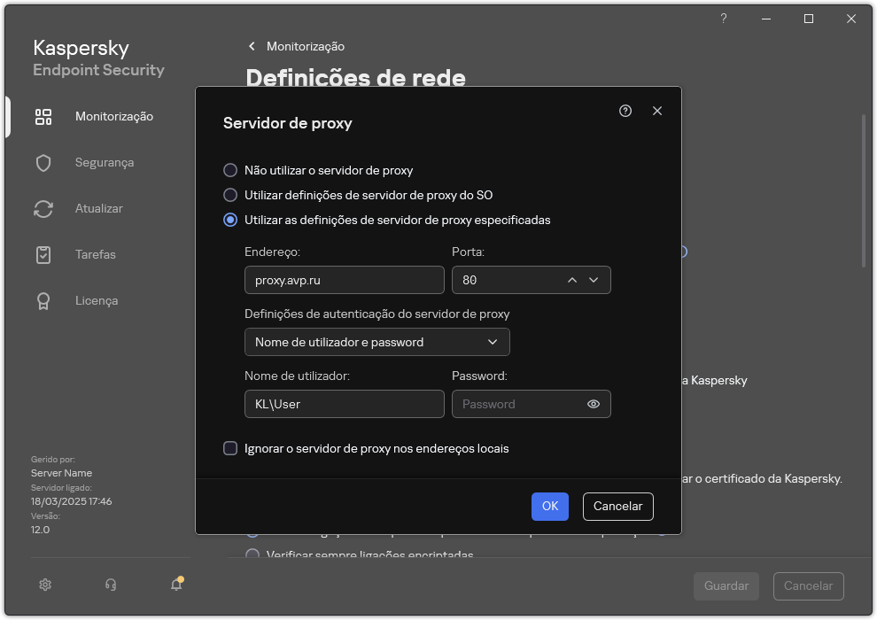Select Não utilizar o servidor de proxy

click(231, 170)
